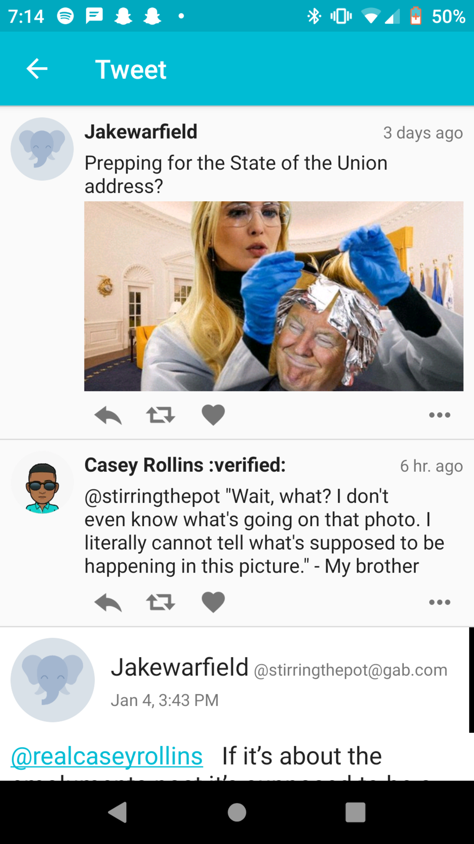
Task: Reply to Jakewarfield's State of the Union post
Action: pyautogui.click(x=108, y=415)
